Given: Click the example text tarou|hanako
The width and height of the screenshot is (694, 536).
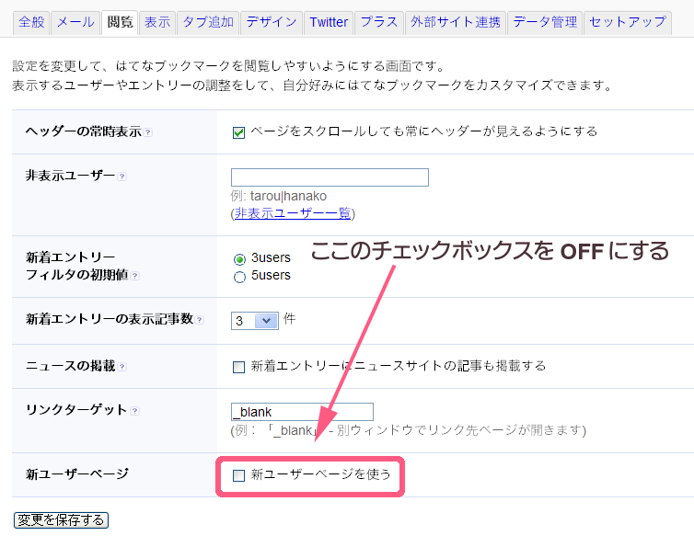Looking at the screenshot, I should click(288, 196).
